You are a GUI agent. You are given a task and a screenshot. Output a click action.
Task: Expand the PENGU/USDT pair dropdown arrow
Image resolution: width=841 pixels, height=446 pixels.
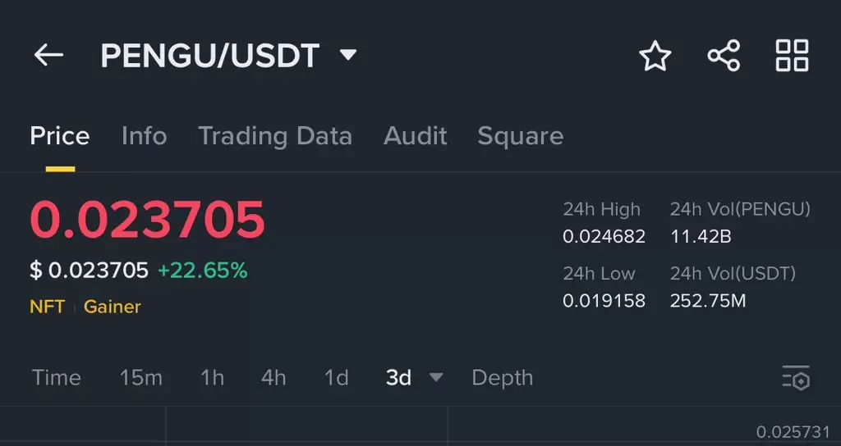pyautogui.click(x=348, y=55)
